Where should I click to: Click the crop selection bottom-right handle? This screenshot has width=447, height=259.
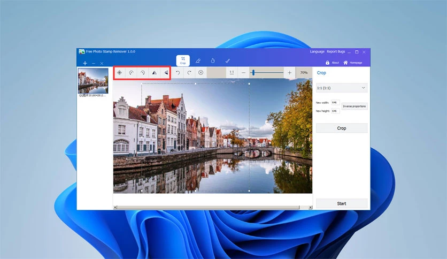249,191
